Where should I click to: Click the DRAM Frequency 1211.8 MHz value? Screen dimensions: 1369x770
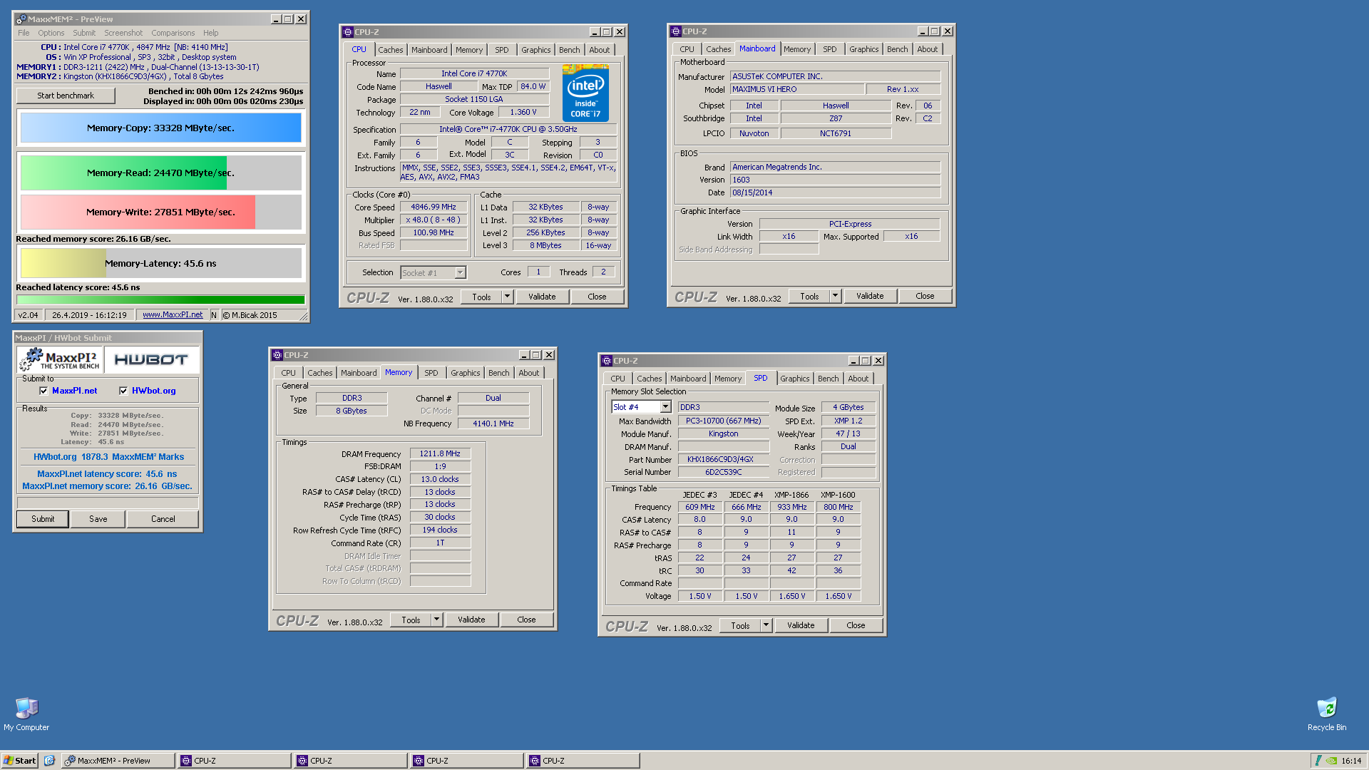(x=440, y=453)
